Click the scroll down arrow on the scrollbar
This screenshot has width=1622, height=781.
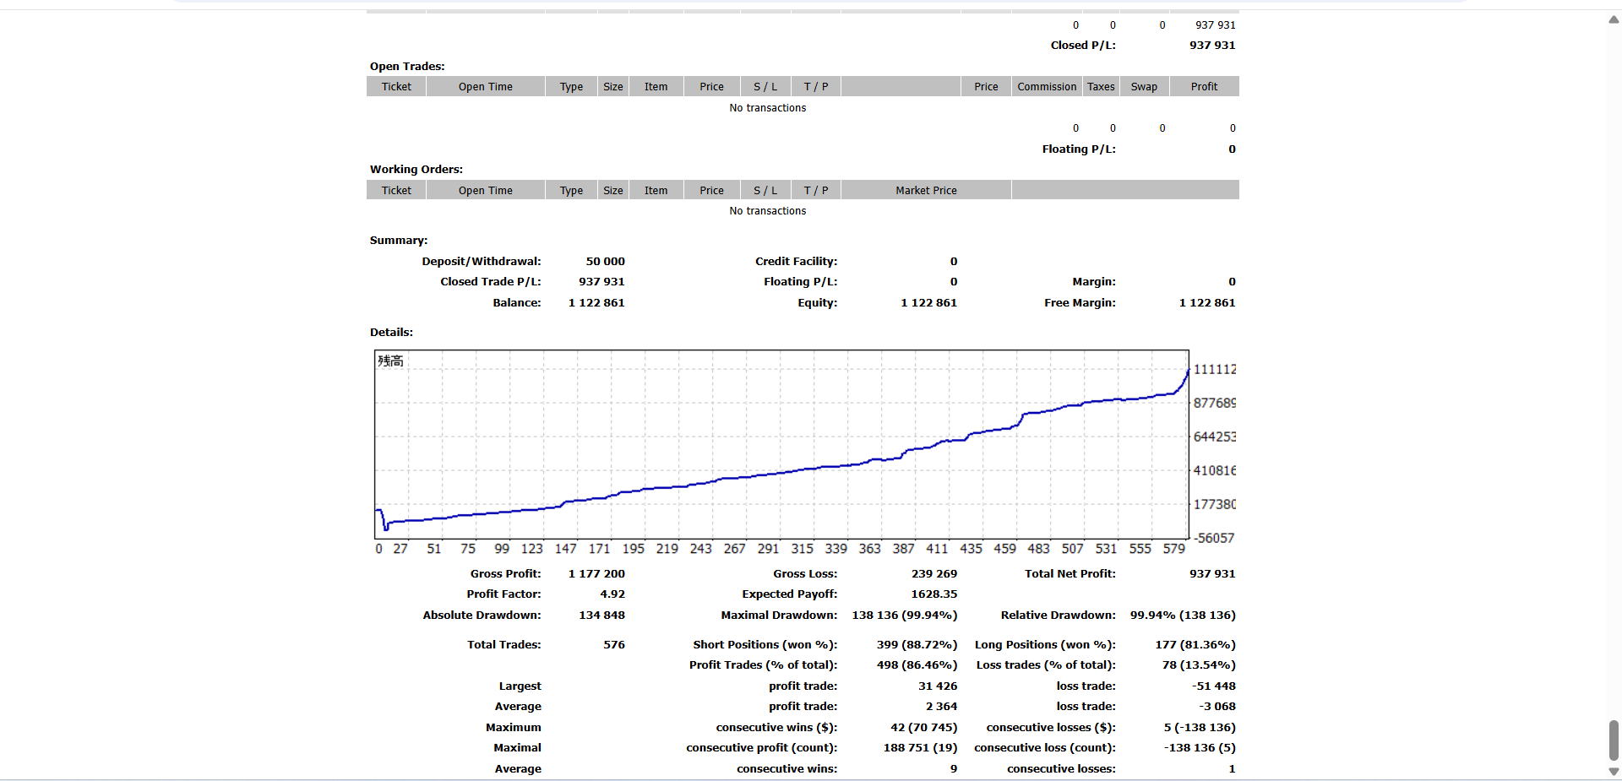(1614, 771)
